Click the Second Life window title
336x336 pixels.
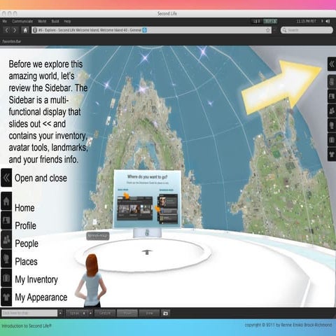[x=167, y=14]
